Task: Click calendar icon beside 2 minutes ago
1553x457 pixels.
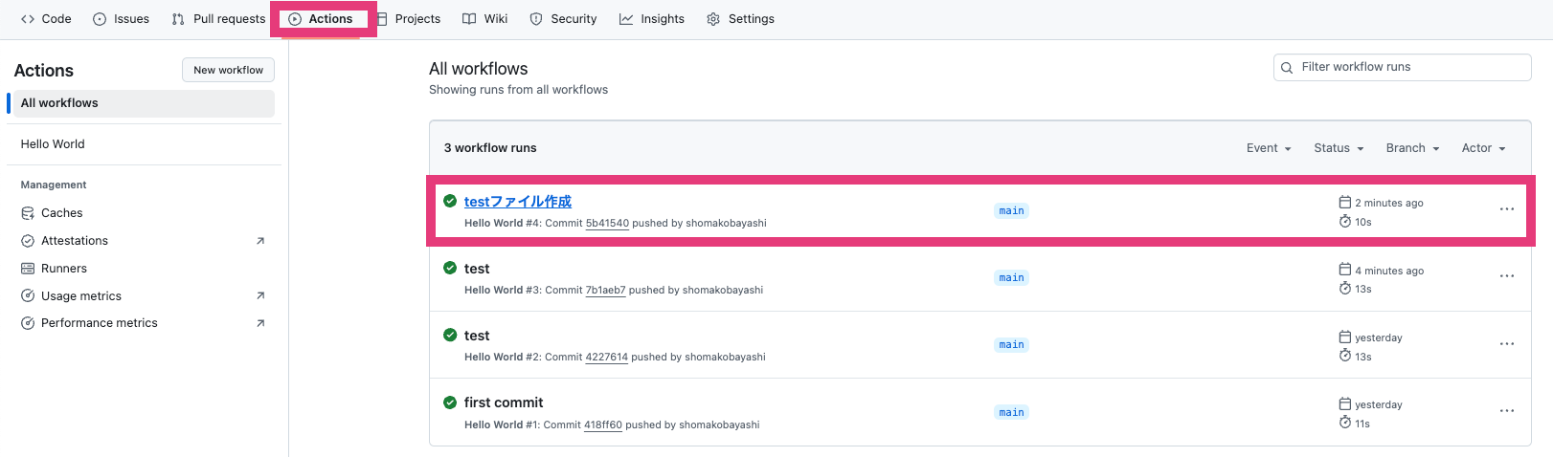Action: (1345, 203)
